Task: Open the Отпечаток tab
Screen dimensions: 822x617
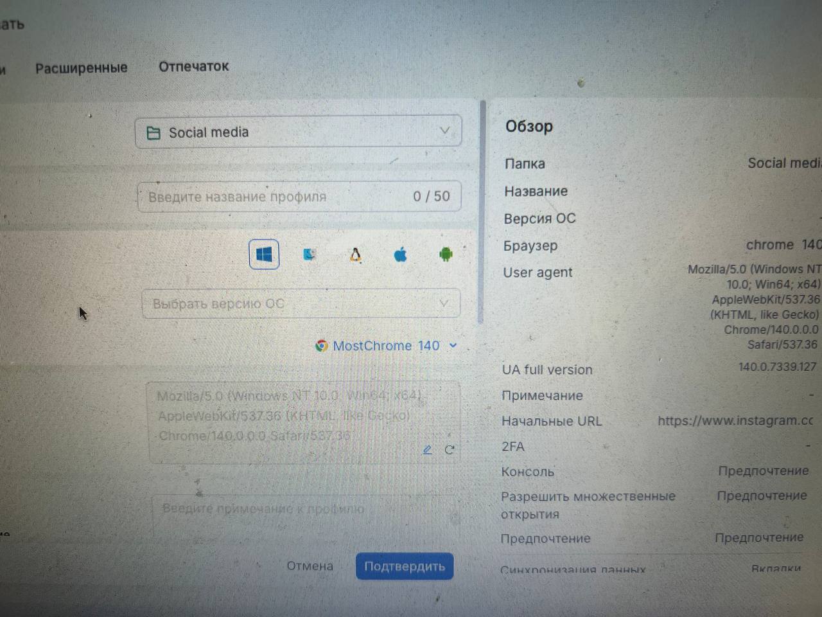Action: (193, 66)
